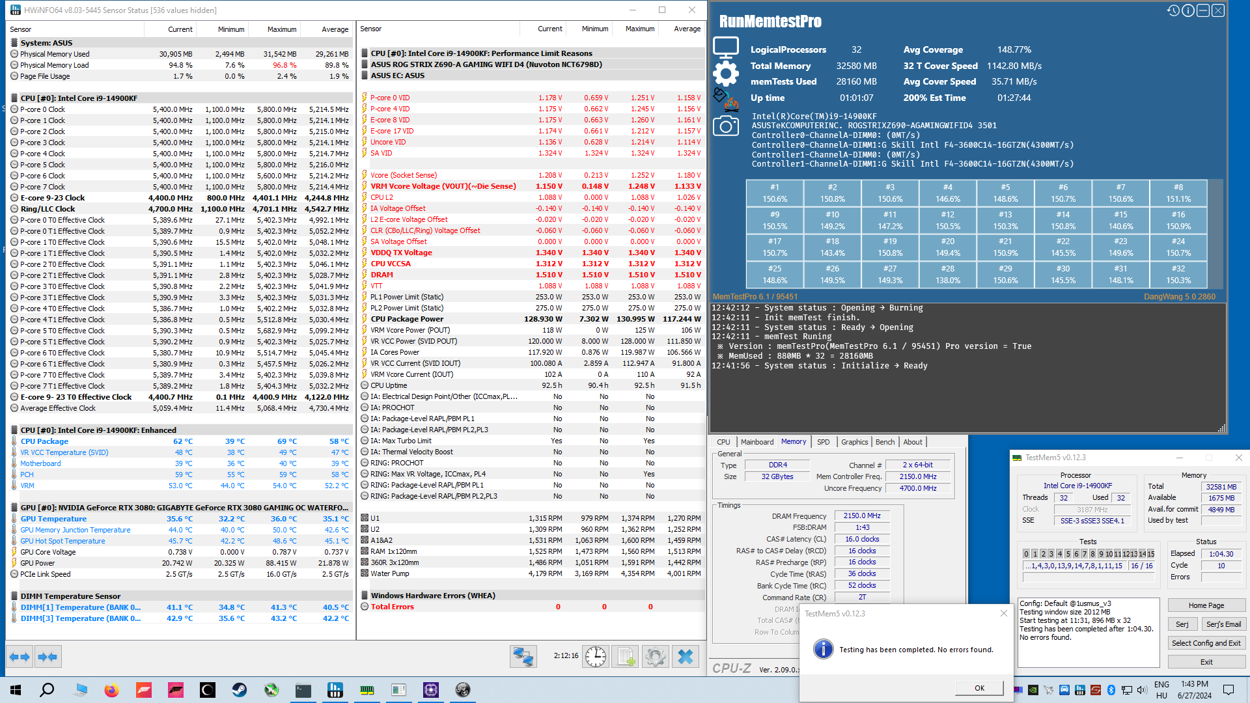Image resolution: width=1250 pixels, height=703 pixels.
Task: Click Bluetooth tray icon
Action: (1111, 690)
